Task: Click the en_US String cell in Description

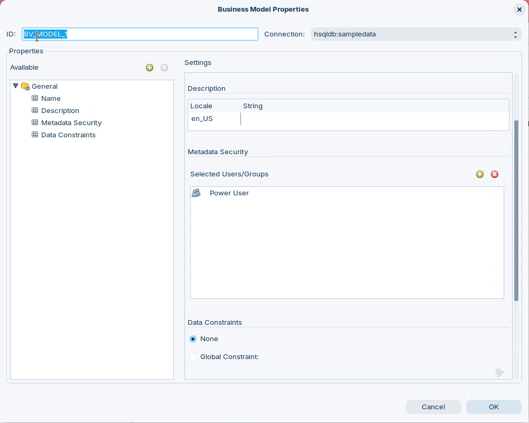Action: tap(370, 119)
